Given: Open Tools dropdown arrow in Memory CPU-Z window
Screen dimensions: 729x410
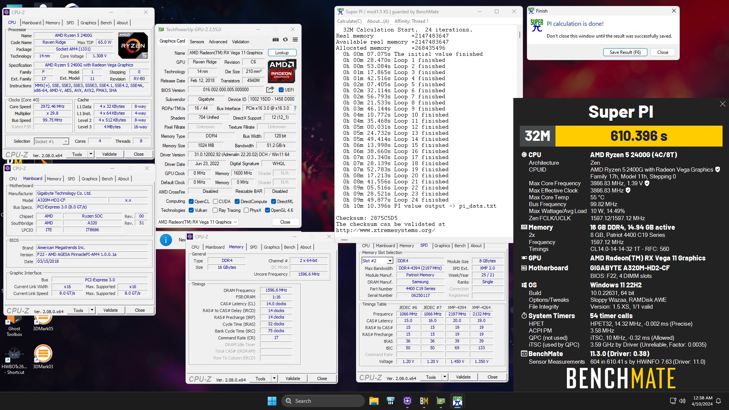Looking at the screenshot, I should [274, 378].
